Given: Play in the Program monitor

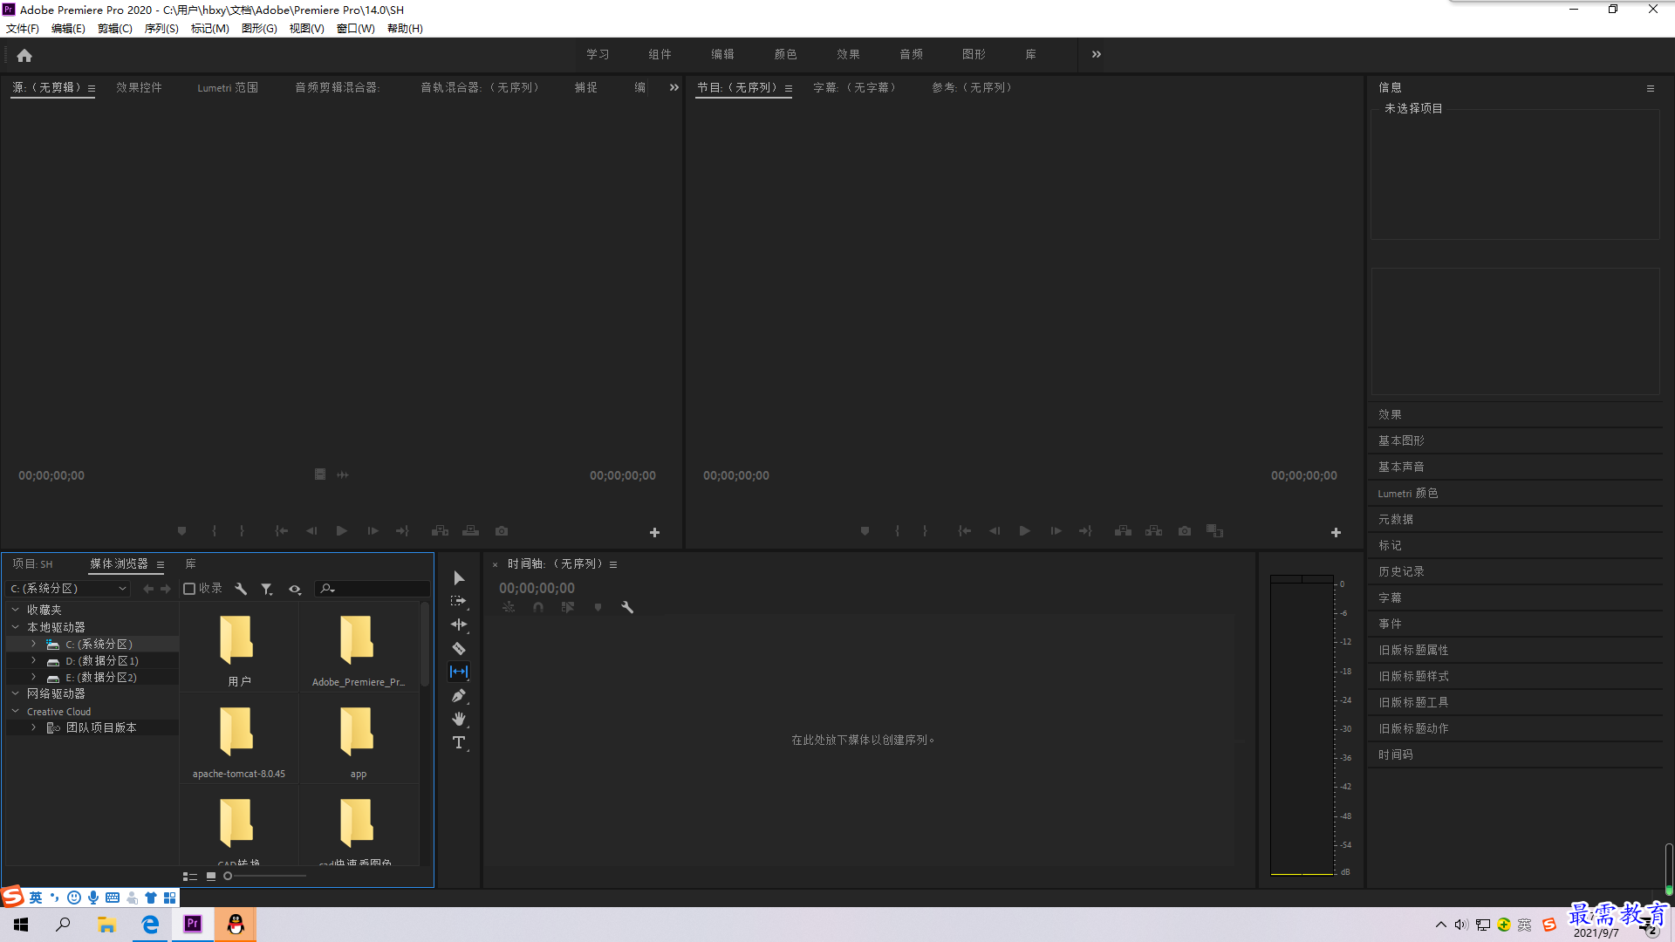Looking at the screenshot, I should point(1025,530).
